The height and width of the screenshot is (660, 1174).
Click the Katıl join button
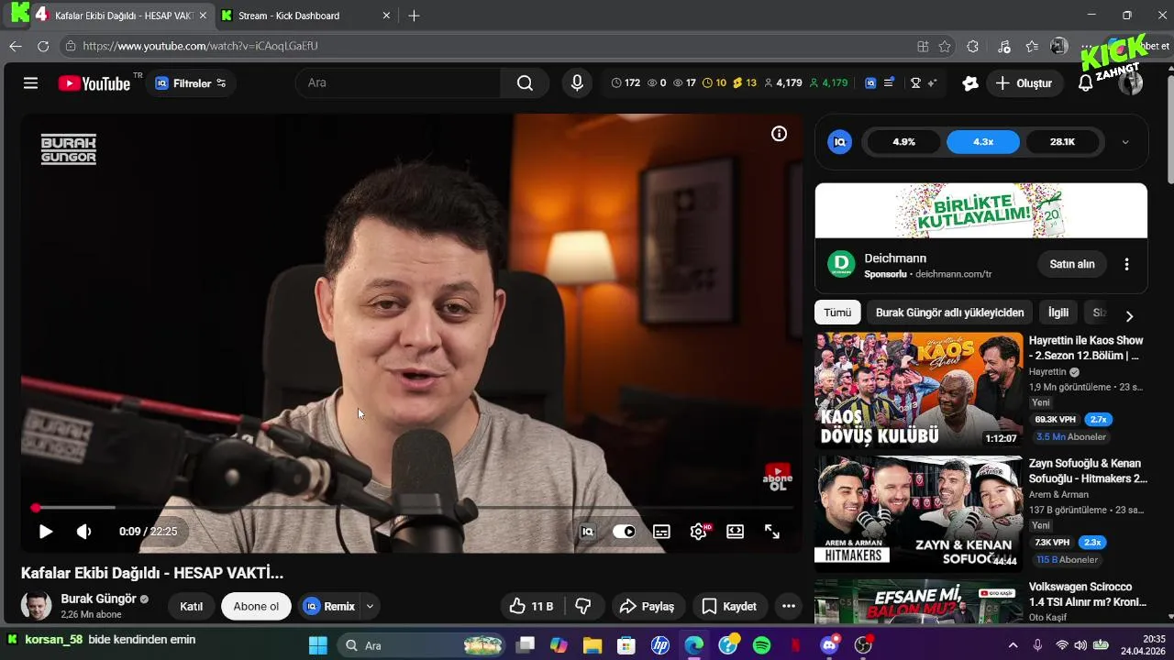[x=191, y=606]
